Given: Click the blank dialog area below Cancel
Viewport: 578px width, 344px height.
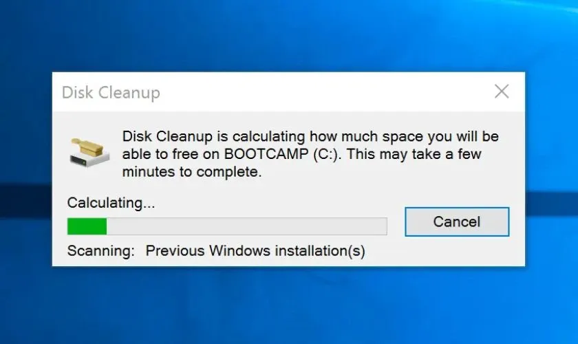Looking at the screenshot, I should point(457,251).
